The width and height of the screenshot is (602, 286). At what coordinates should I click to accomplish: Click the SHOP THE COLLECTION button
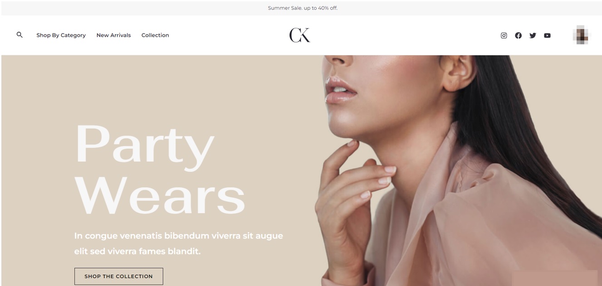[x=118, y=276]
